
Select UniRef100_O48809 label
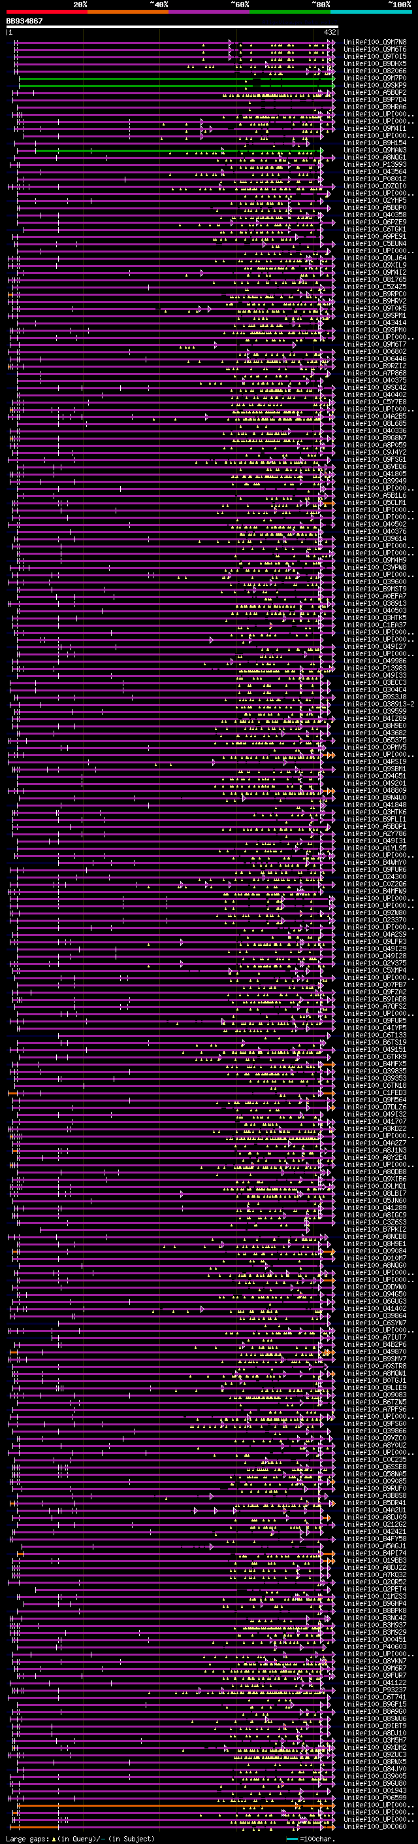tap(375, 791)
